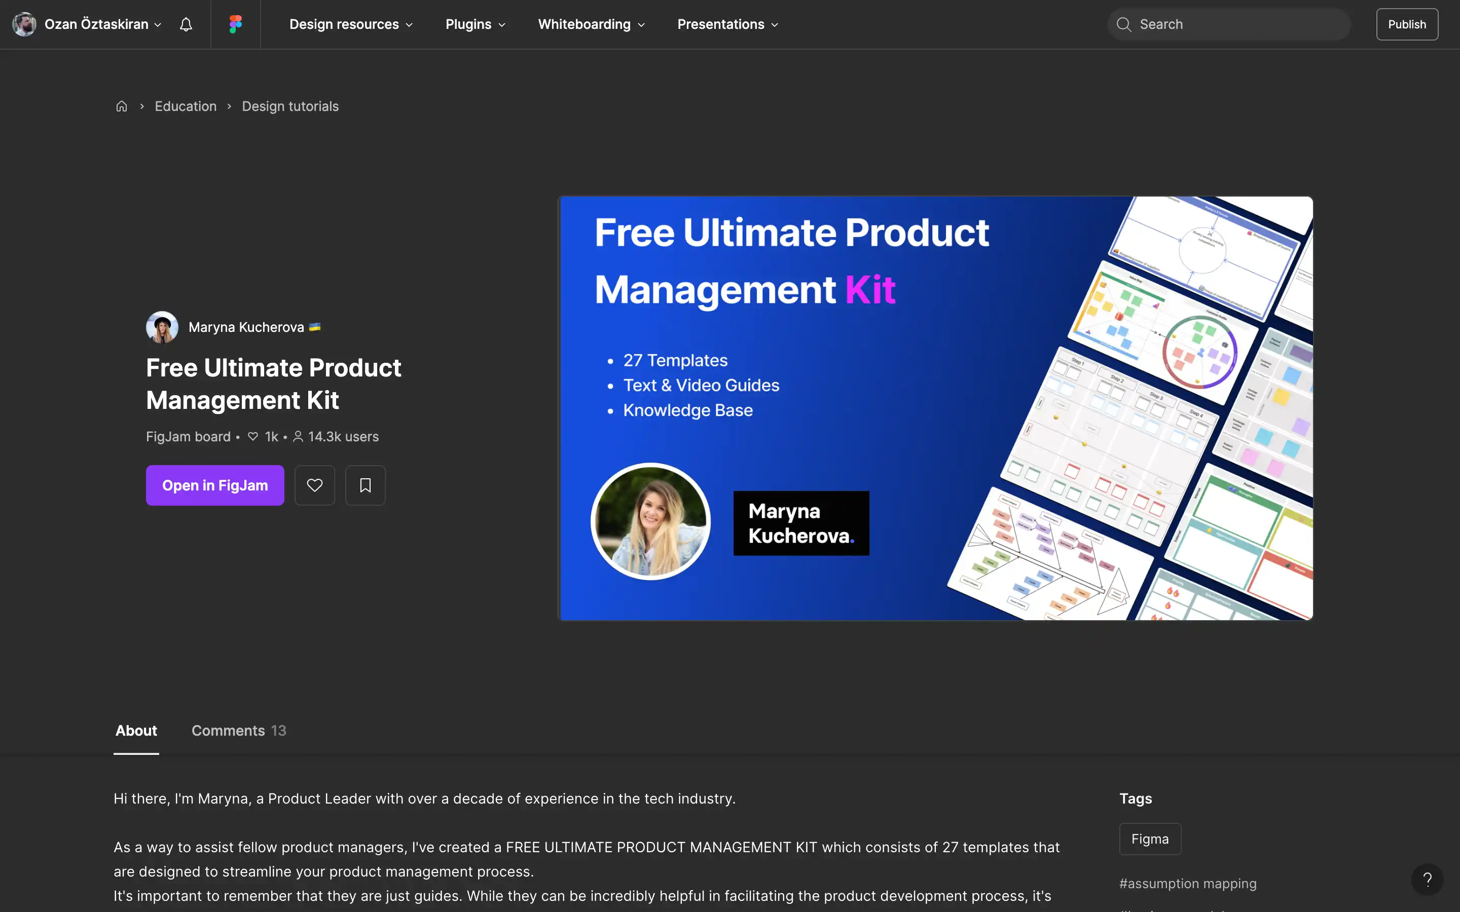The height and width of the screenshot is (912, 1460).
Task: Click the Open in FigJam button
Action: coord(215,485)
